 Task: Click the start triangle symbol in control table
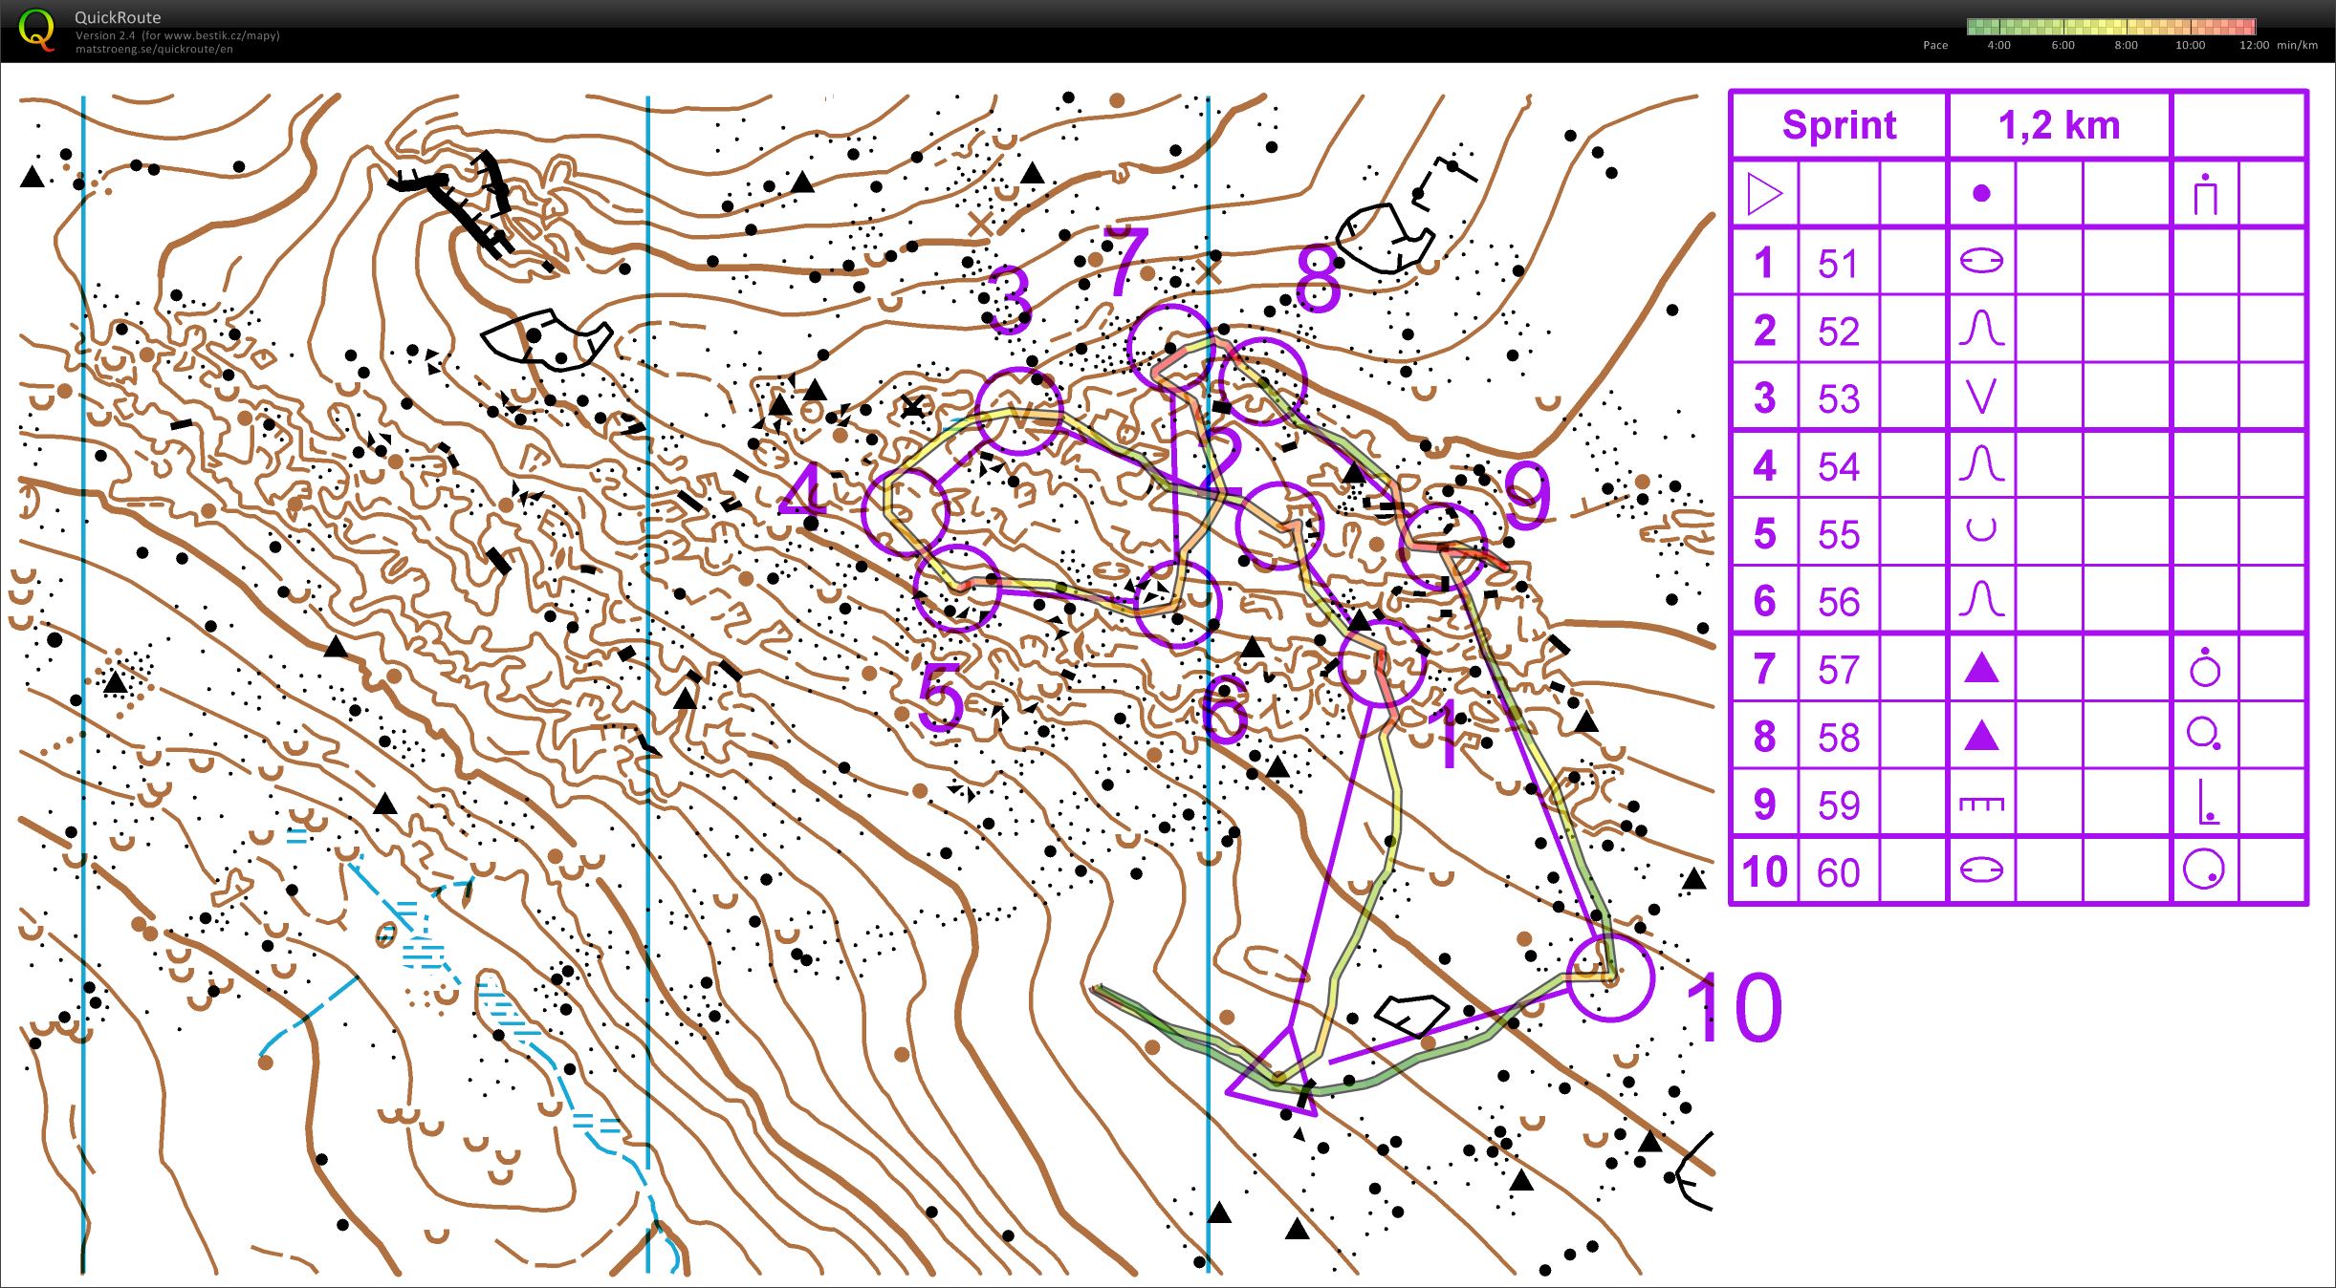click(x=1764, y=194)
